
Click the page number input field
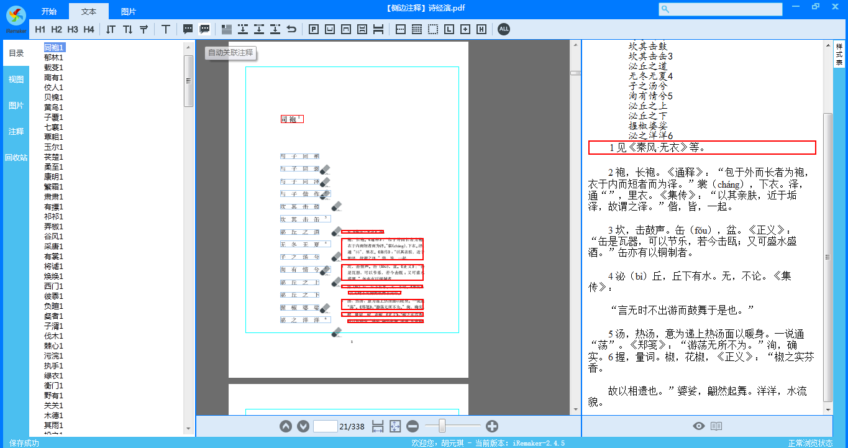325,426
